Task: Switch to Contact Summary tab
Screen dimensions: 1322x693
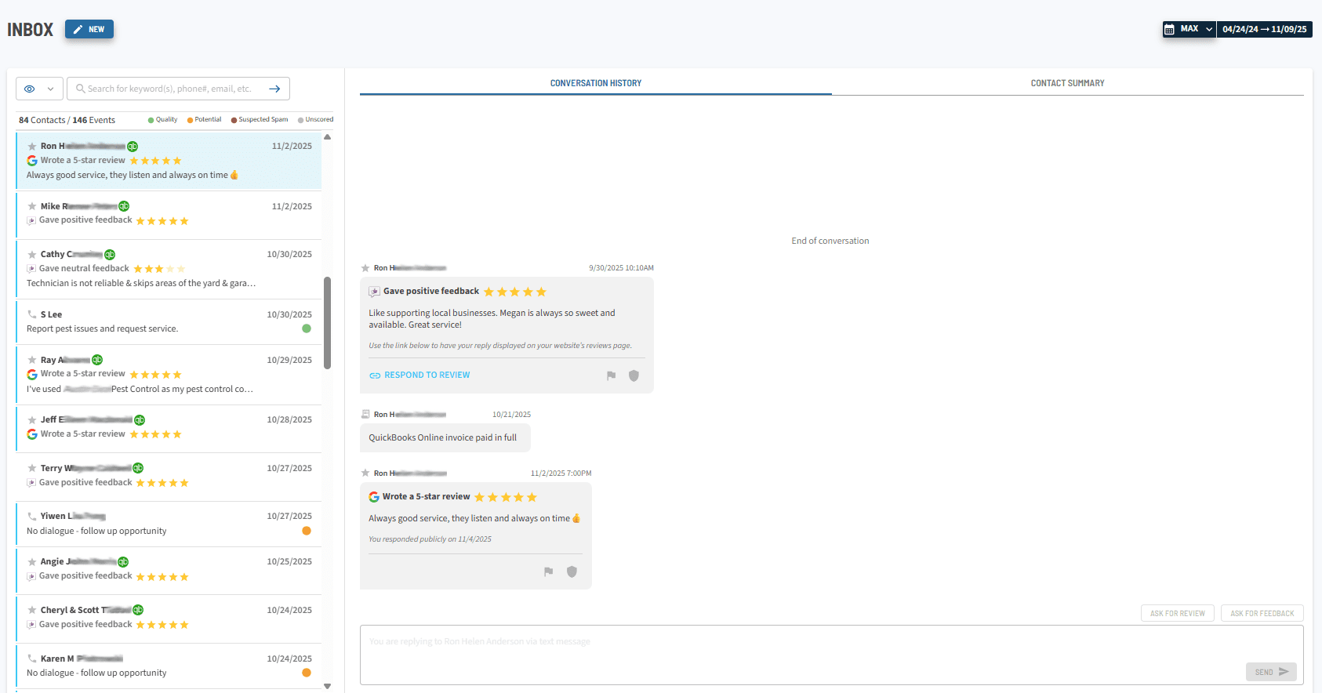Action: [1067, 83]
